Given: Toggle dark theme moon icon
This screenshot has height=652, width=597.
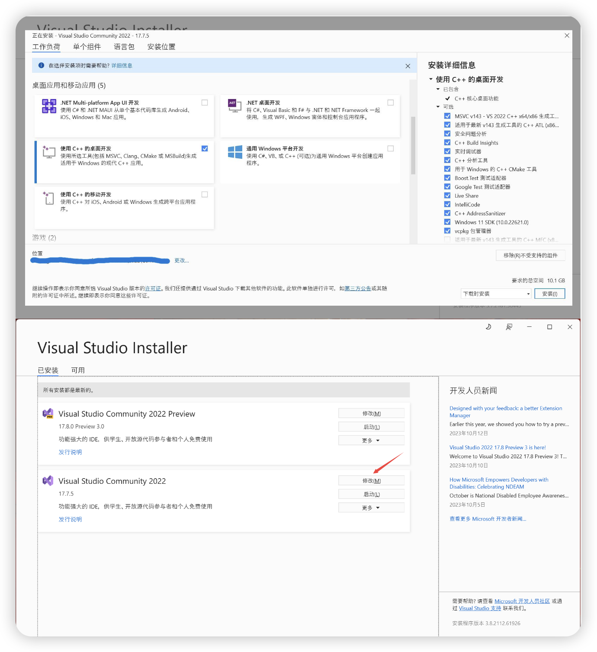Looking at the screenshot, I should pyautogui.click(x=488, y=327).
